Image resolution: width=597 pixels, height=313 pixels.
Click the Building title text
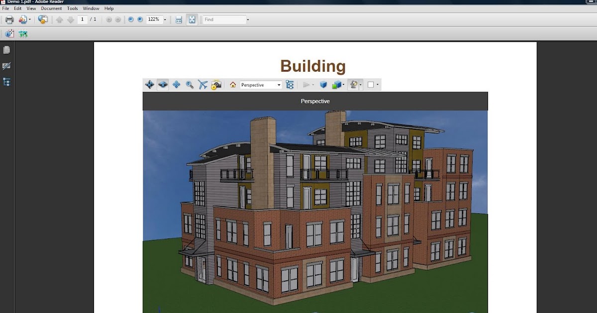(x=313, y=66)
